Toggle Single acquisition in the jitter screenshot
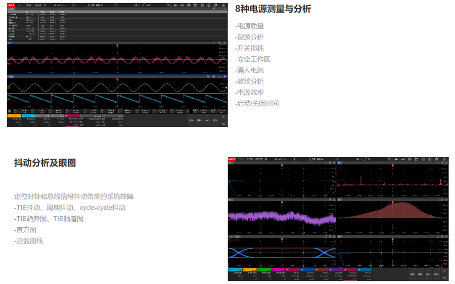 250,158
